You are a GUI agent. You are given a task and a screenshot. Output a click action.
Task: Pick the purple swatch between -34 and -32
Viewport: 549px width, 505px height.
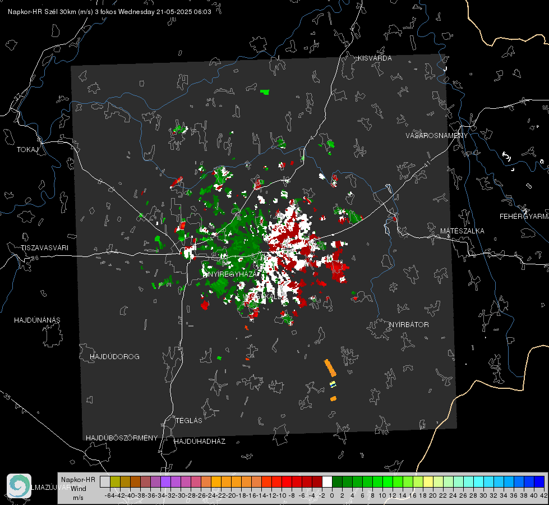click(x=165, y=481)
